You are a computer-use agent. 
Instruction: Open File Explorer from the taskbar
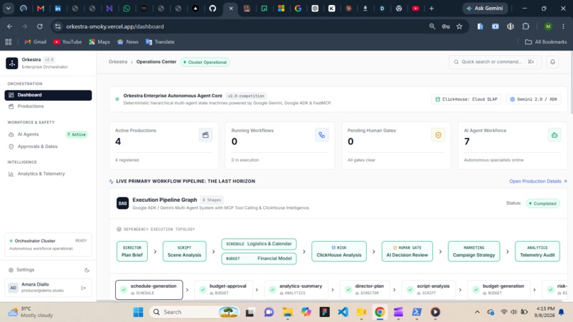(x=288, y=312)
